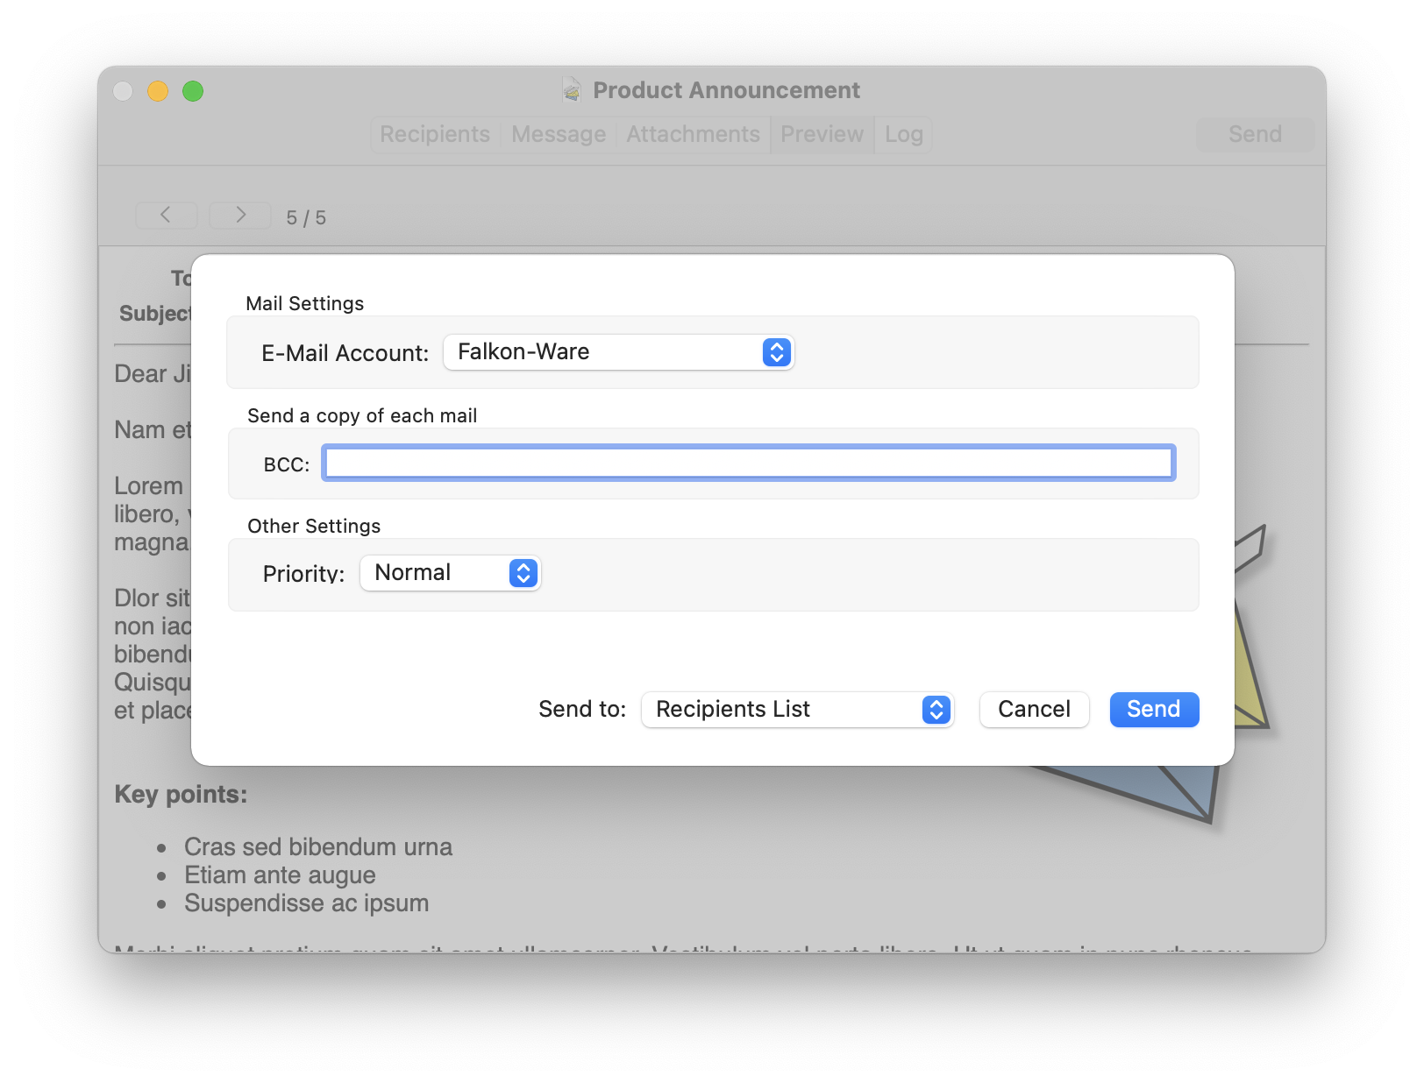Switch to the Message tab
1424x1083 pixels.
click(x=559, y=134)
